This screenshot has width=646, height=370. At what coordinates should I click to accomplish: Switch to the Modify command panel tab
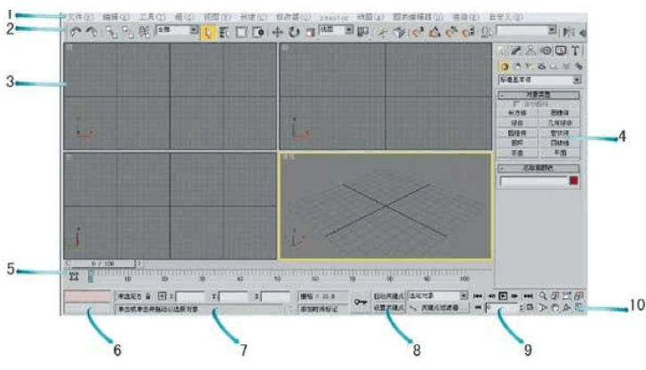tap(516, 51)
